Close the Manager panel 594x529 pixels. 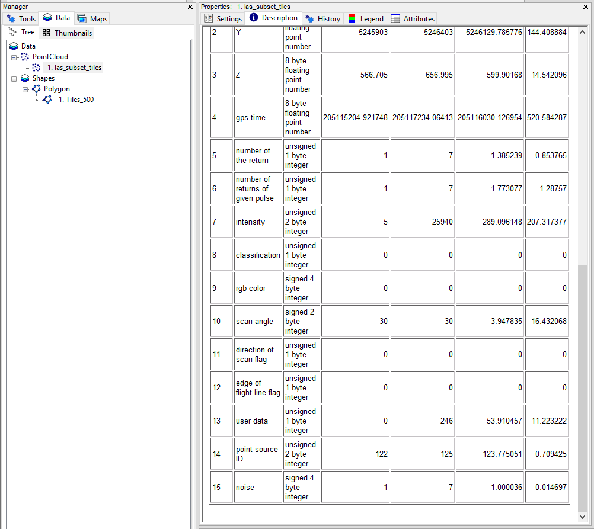(190, 7)
